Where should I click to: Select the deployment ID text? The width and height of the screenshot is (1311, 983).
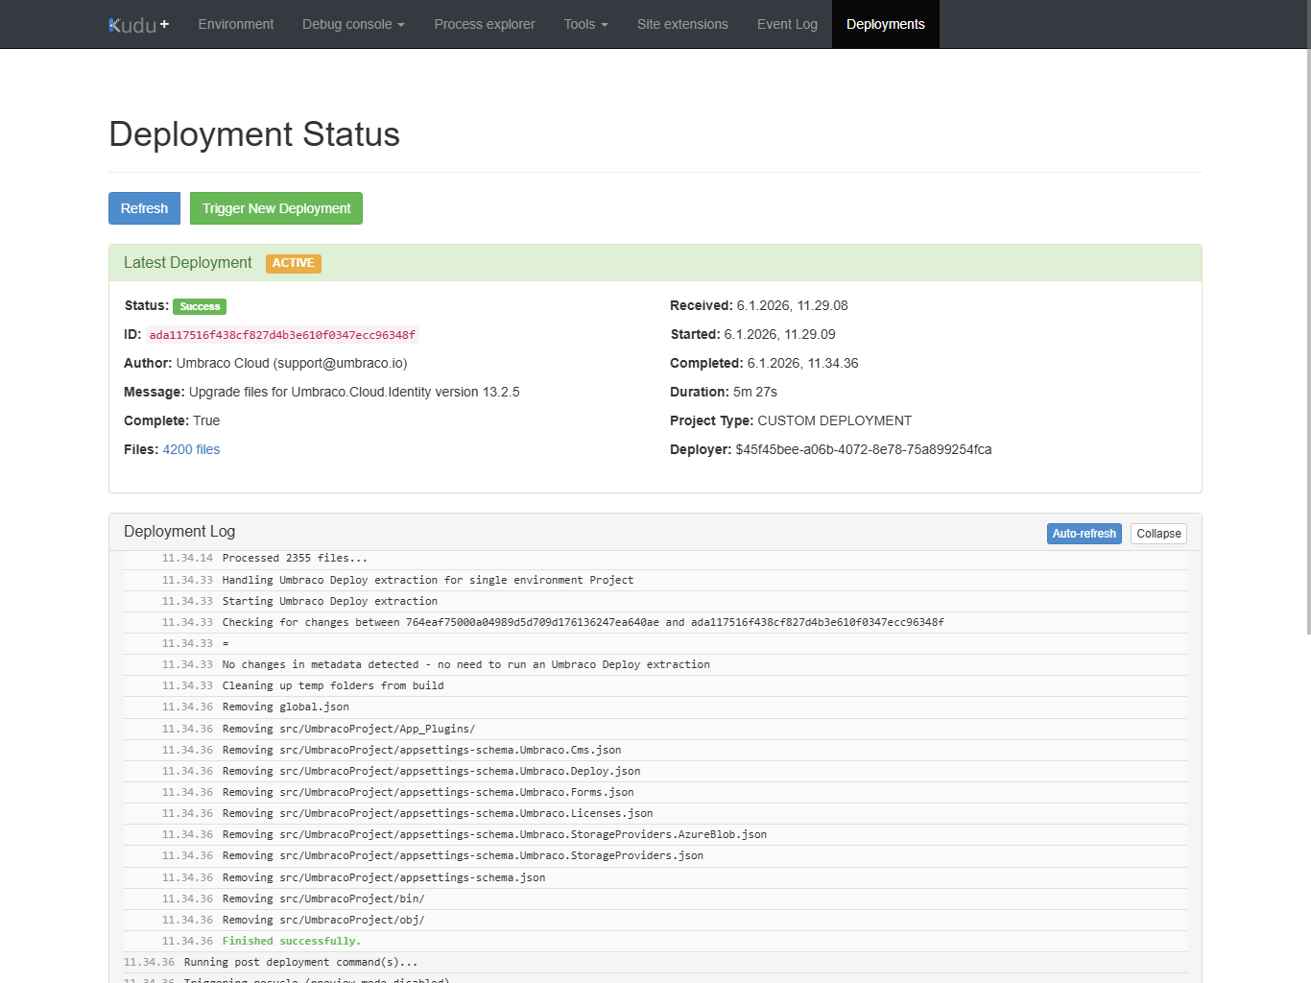click(281, 334)
